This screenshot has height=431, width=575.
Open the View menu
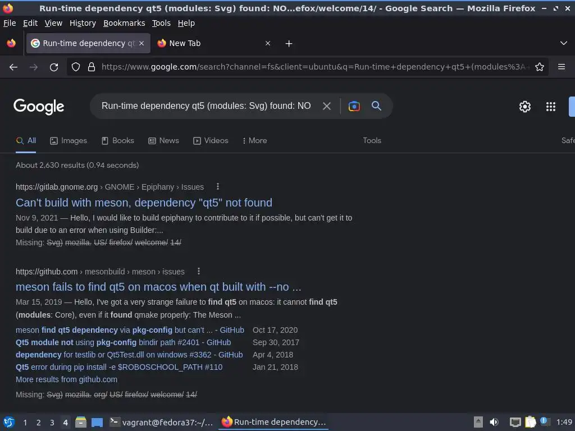[x=53, y=23]
